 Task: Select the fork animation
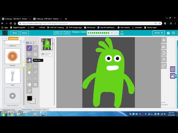coord(13,76)
